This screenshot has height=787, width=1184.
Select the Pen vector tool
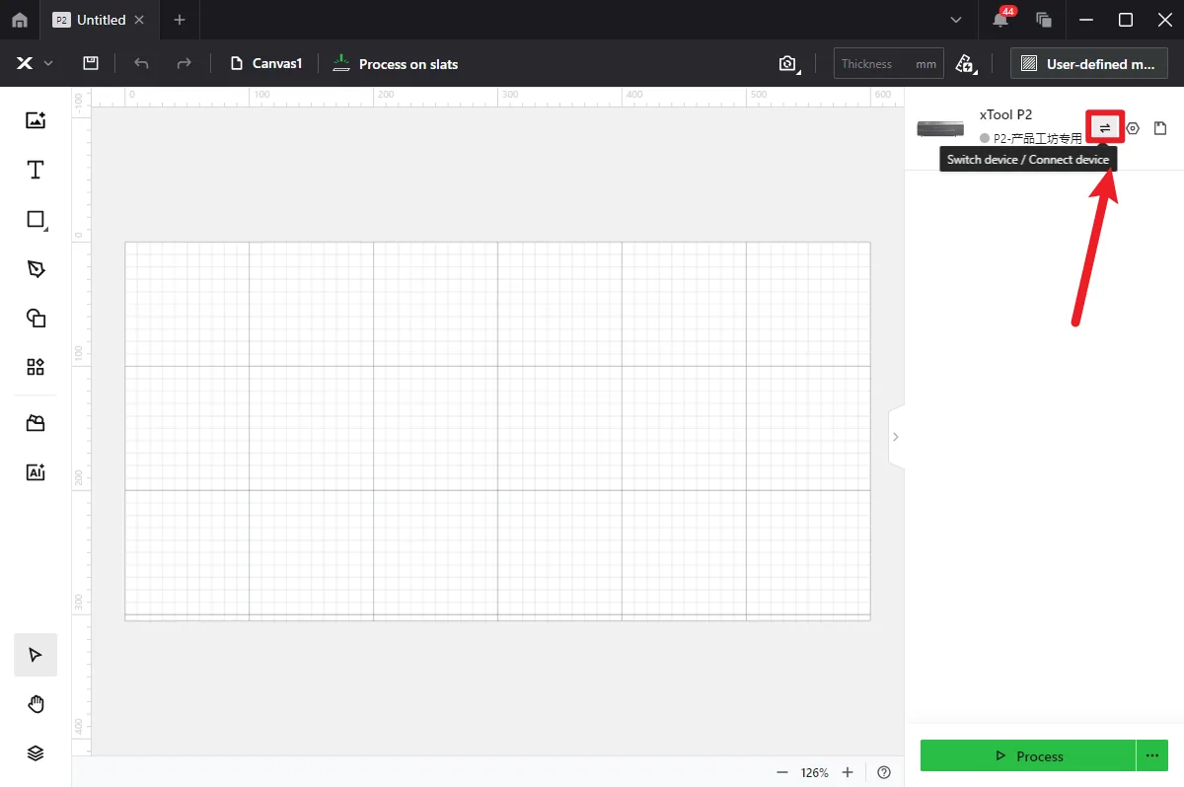coord(36,268)
